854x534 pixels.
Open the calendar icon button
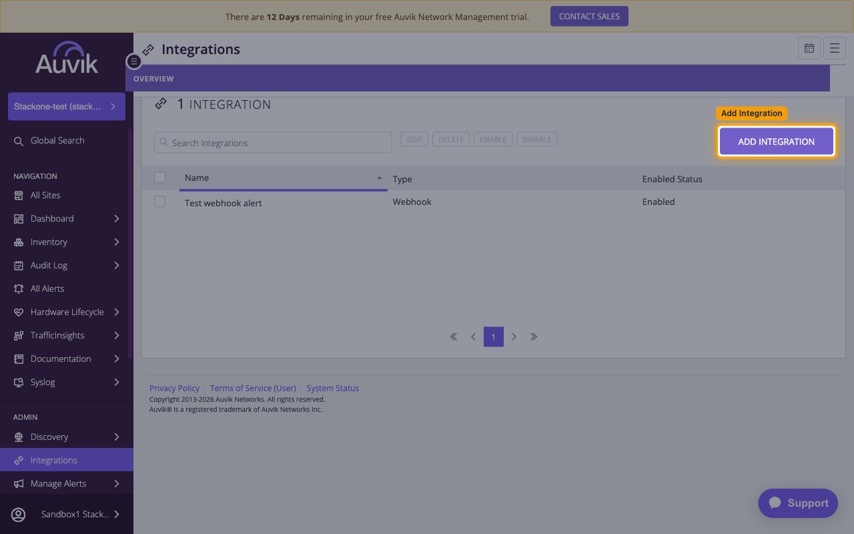point(809,48)
